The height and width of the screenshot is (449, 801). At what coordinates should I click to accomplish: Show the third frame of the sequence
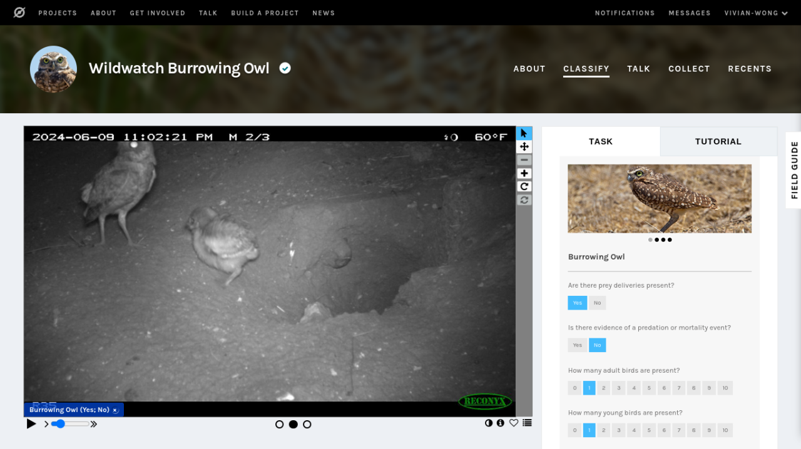click(x=307, y=425)
